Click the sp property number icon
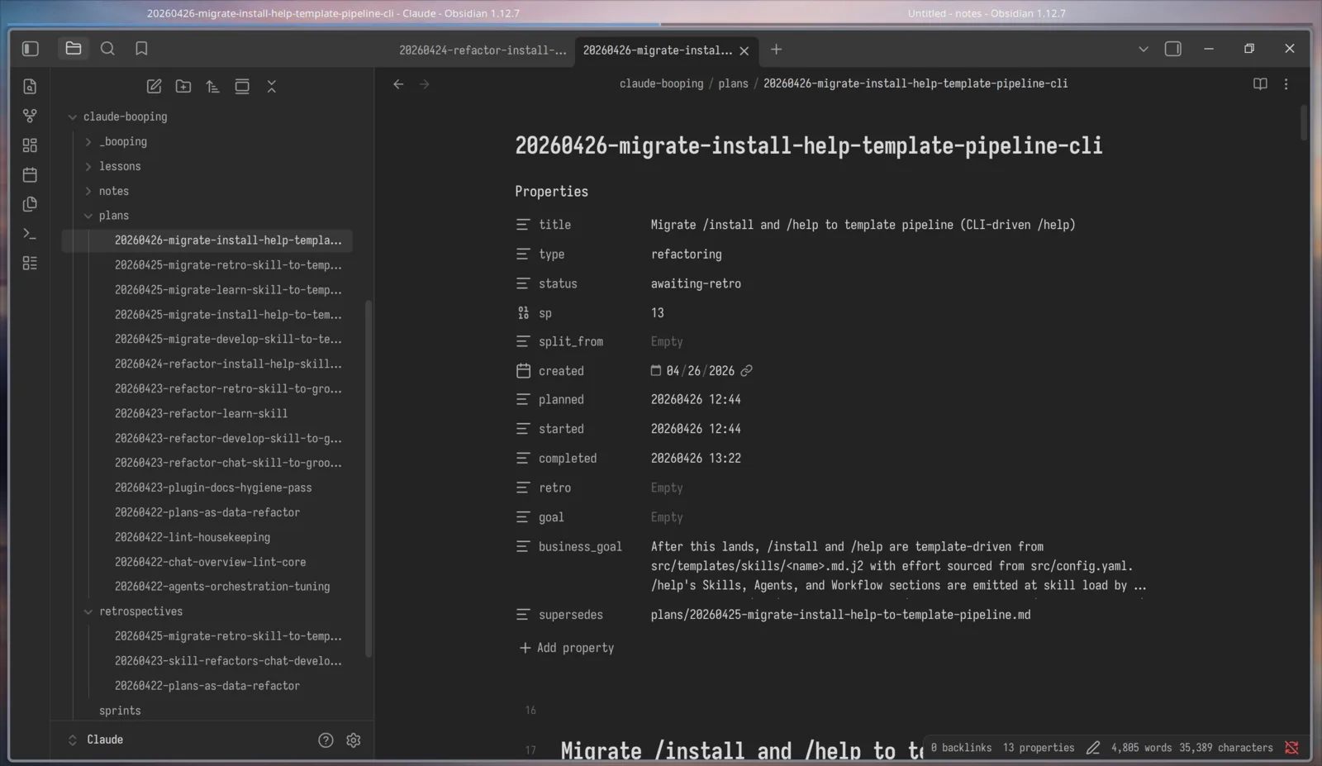This screenshot has width=1322, height=766. click(523, 313)
